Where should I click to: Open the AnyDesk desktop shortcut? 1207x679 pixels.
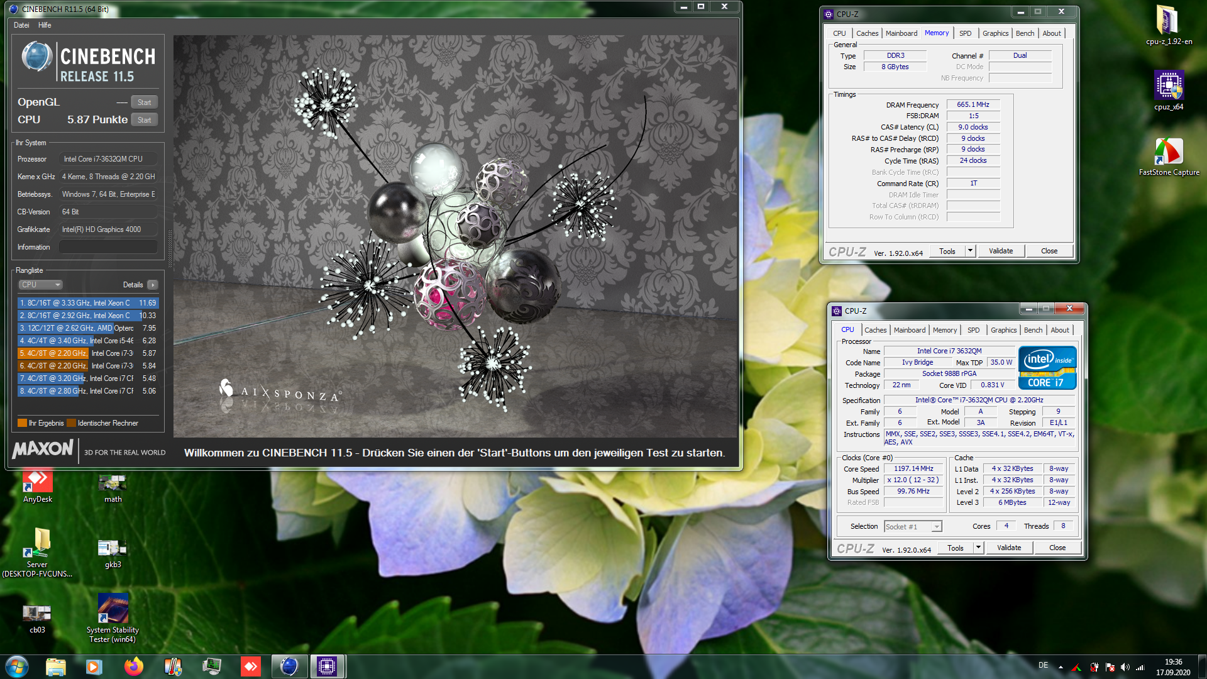(38, 485)
